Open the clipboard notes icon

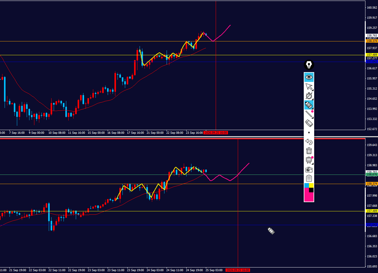point(309,178)
